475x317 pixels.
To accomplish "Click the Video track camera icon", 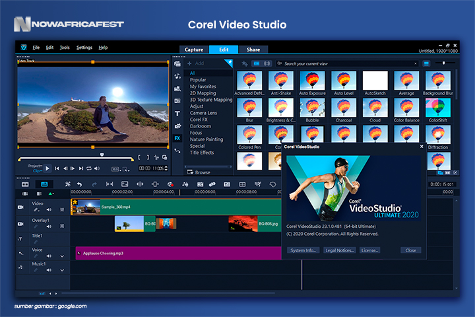I will coord(20,207).
